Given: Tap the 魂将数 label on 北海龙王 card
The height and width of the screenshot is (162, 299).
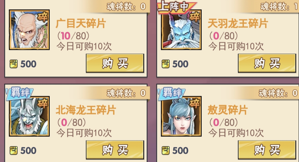Looking at the screenshot, I should coord(121,93).
